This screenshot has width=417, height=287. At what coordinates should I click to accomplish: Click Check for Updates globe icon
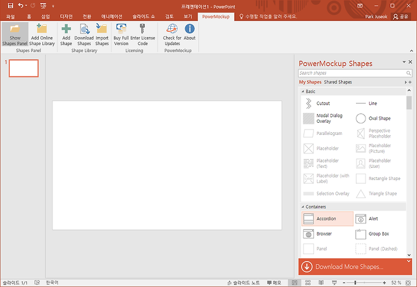pos(172,29)
